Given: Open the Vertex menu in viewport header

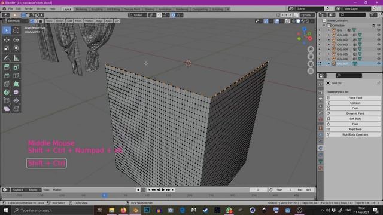Looking at the screenshot, I should pyautogui.click(x=89, y=21).
